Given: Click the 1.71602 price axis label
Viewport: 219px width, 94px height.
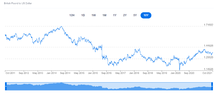Looking at the screenshot, I should [208, 25].
